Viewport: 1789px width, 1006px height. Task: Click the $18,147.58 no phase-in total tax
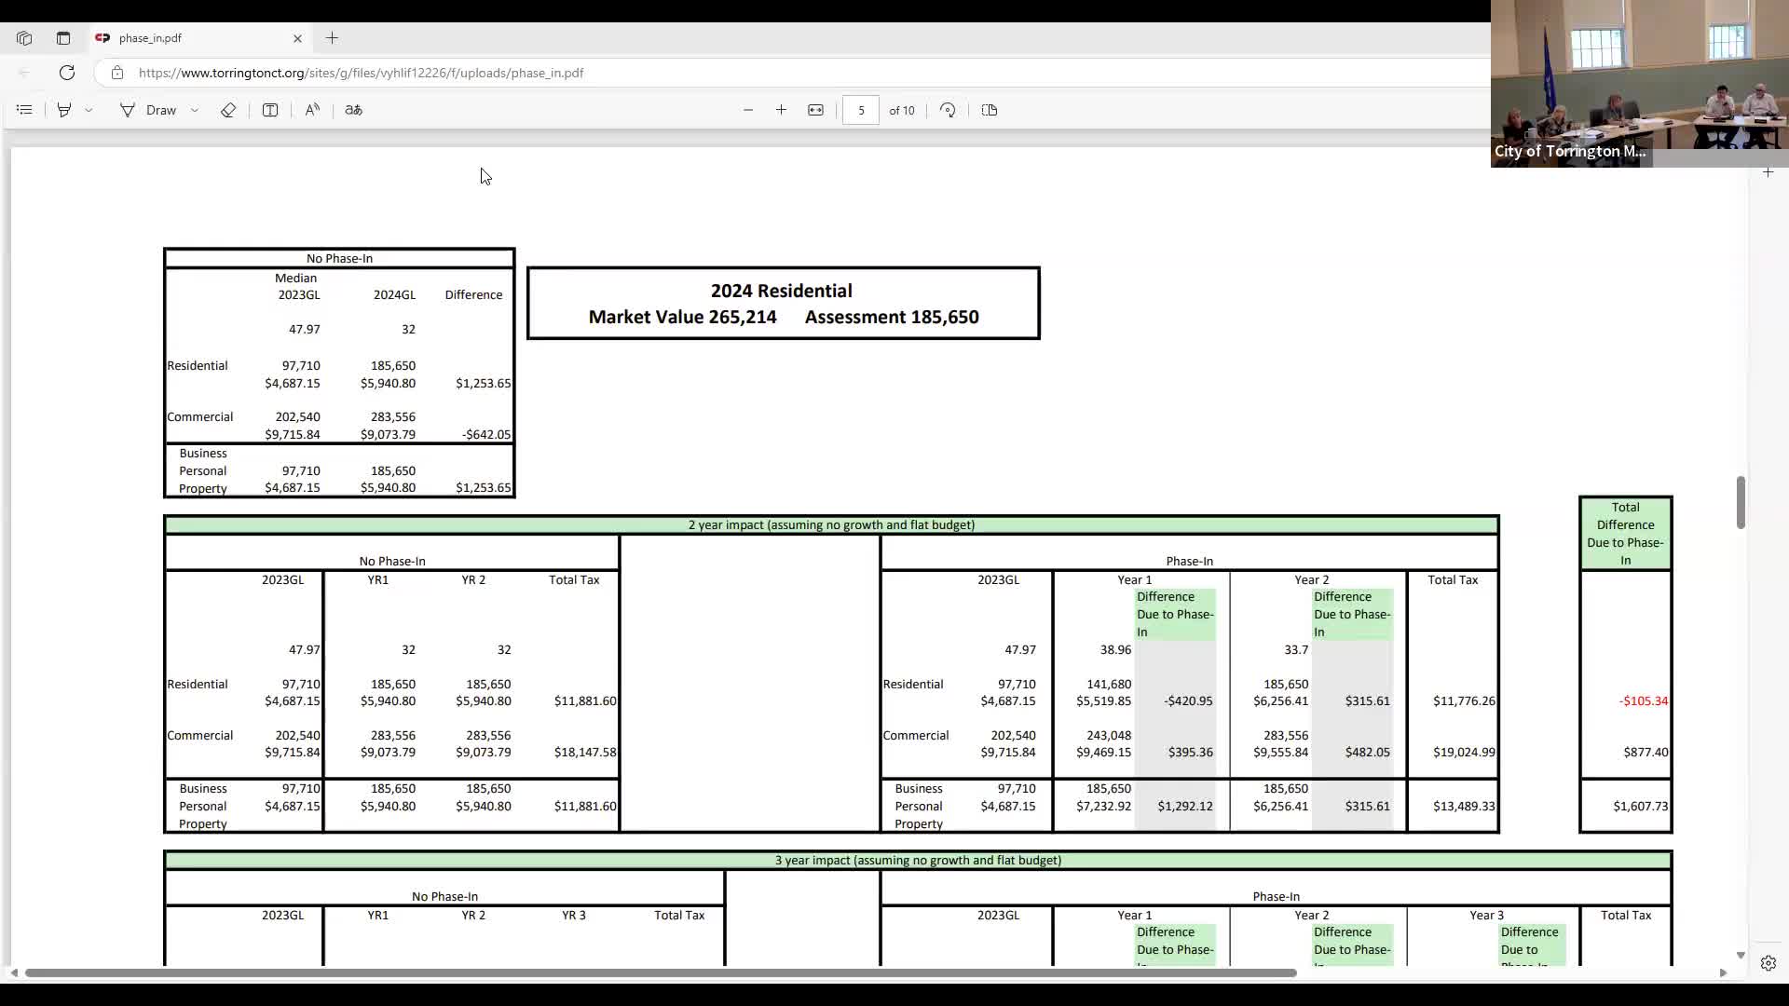(585, 752)
